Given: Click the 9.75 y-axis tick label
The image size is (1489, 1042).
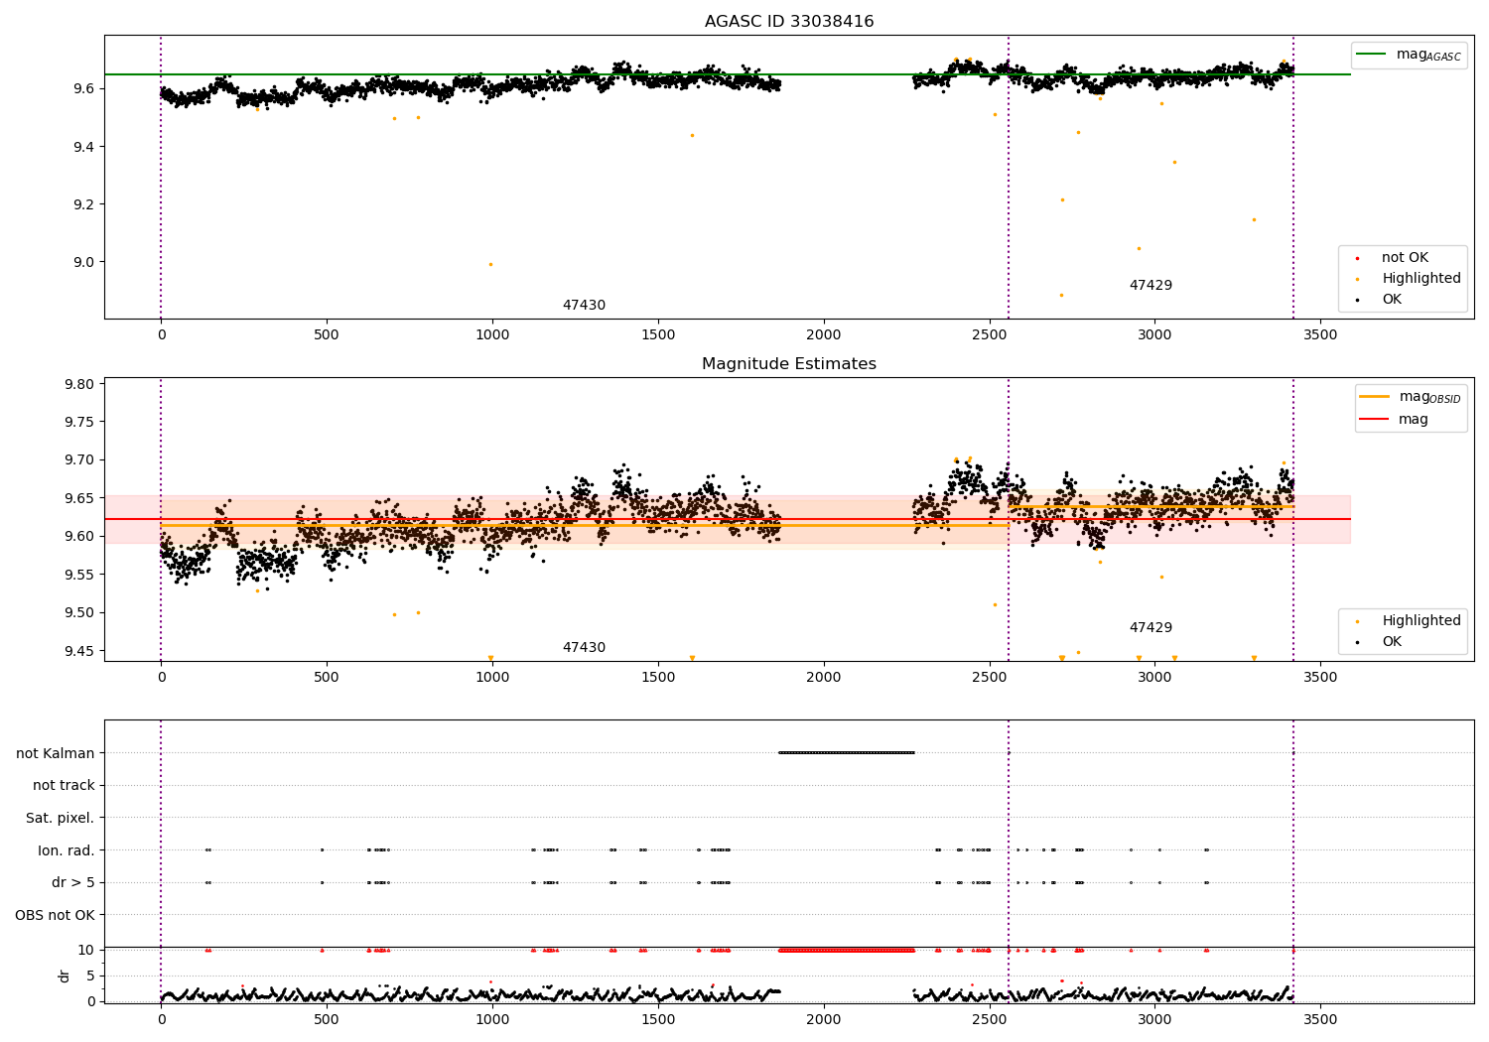Looking at the screenshot, I should [79, 423].
